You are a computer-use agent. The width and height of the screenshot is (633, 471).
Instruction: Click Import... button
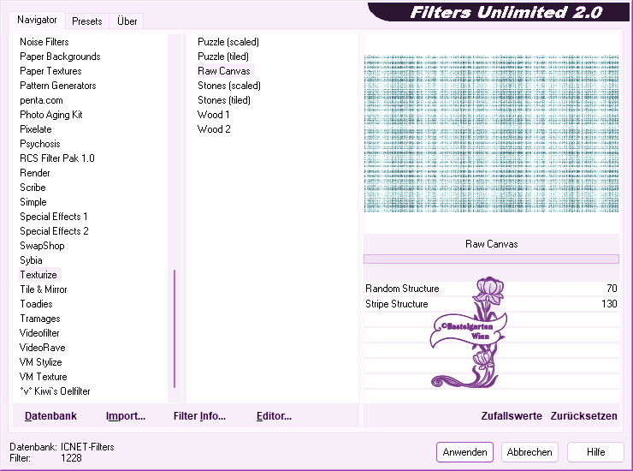pyautogui.click(x=126, y=416)
